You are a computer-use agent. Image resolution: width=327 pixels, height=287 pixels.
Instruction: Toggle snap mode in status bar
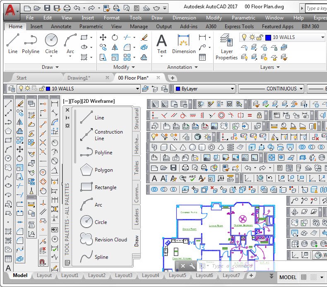[x=313, y=277]
